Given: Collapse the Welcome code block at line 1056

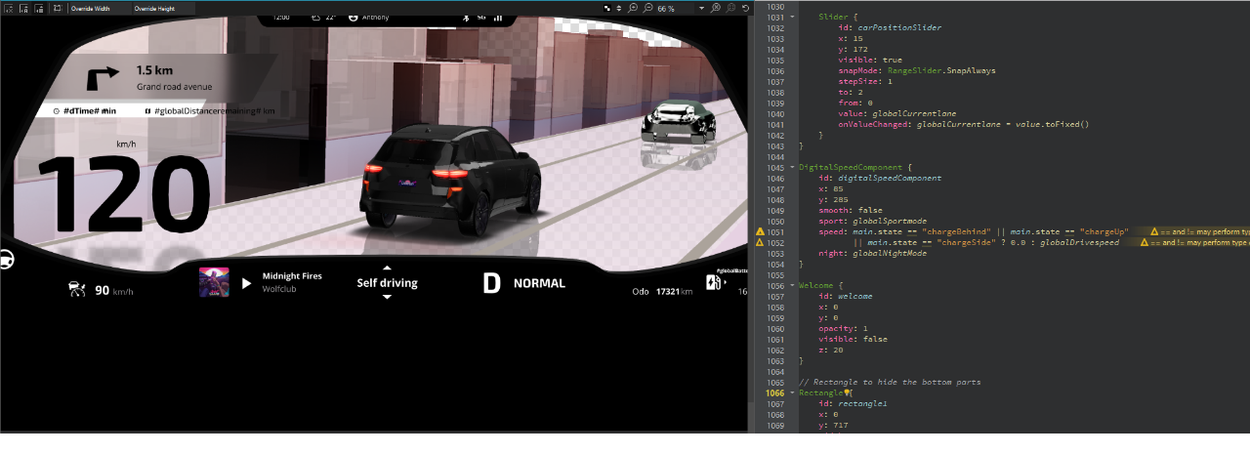Looking at the screenshot, I should click(x=792, y=285).
